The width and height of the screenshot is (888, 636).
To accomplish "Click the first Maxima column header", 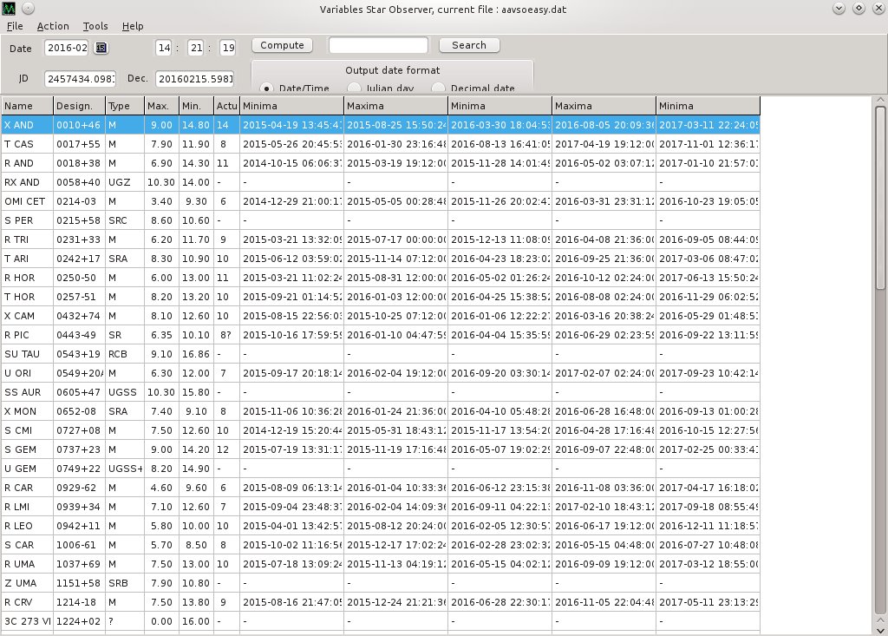I will click(395, 106).
